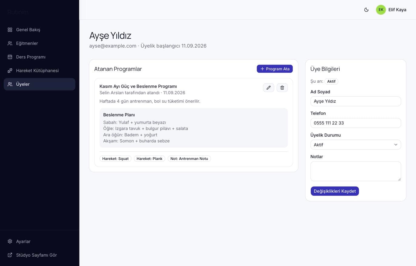416x266 pixels.
Task: Click the Hareket: Squat tag
Action: click(x=116, y=159)
